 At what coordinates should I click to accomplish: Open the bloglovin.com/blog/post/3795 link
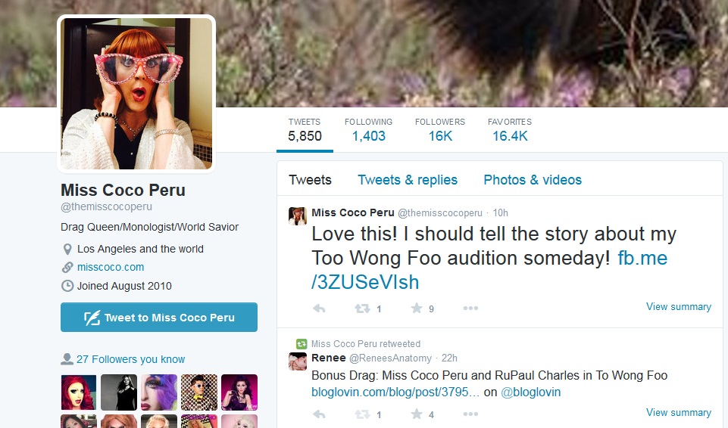pyautogui.click(x=395, y=392)
